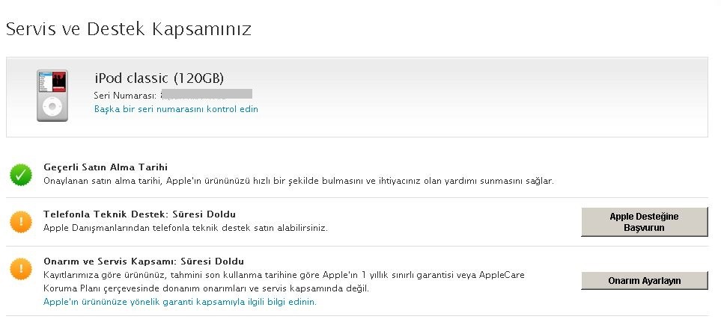
Task: Click the iPod classic product image
Action: [x=52, y=96]
